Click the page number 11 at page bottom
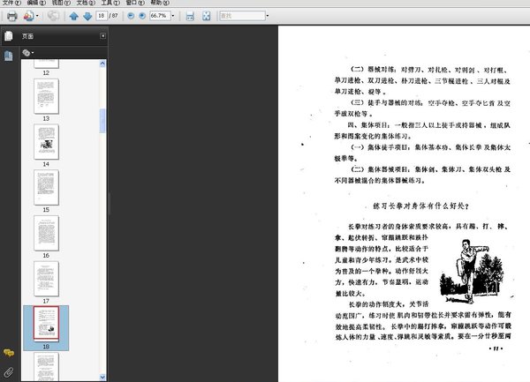This screenshot has width=530, height=382. point(496,348)
